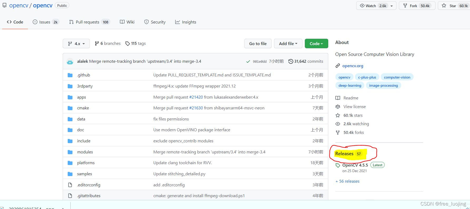The image size is (470, 209).
Task: Open the opencv owner link in the title
Action: point(19,6)
